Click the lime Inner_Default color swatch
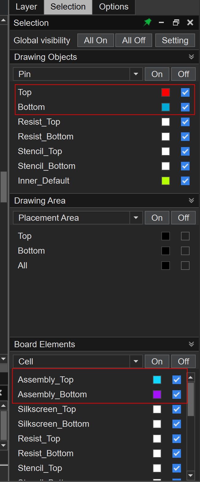The width and height of the screenshot is (200, 482). (x=166, y=181)
